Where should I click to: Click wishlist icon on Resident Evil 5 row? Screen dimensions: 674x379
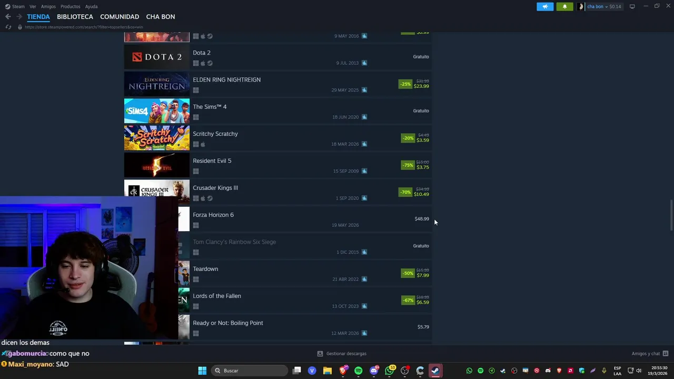pos(364,171)
